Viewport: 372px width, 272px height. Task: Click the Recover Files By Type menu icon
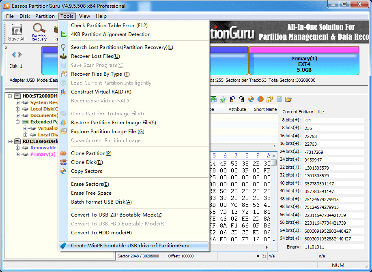[64, 74]
